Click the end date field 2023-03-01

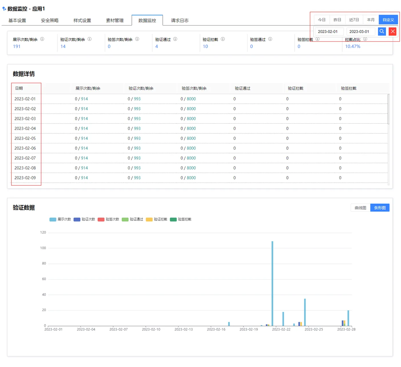361,32
